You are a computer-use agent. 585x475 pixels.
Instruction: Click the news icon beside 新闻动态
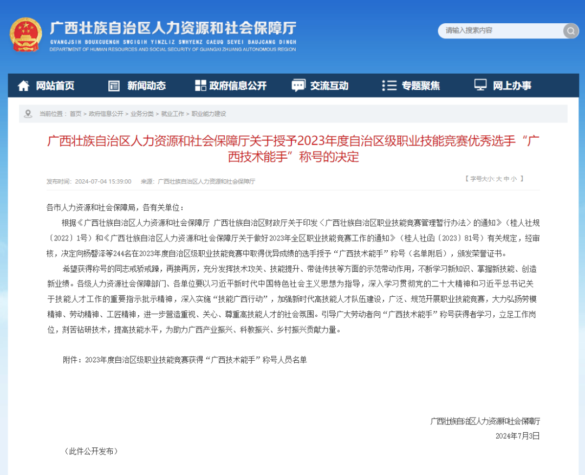coord(113,86)
